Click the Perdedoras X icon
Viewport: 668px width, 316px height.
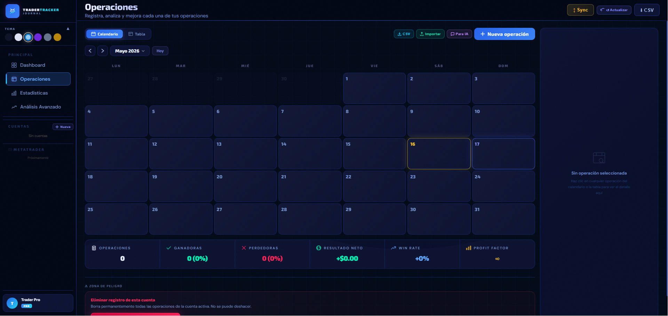pos(244,248)
